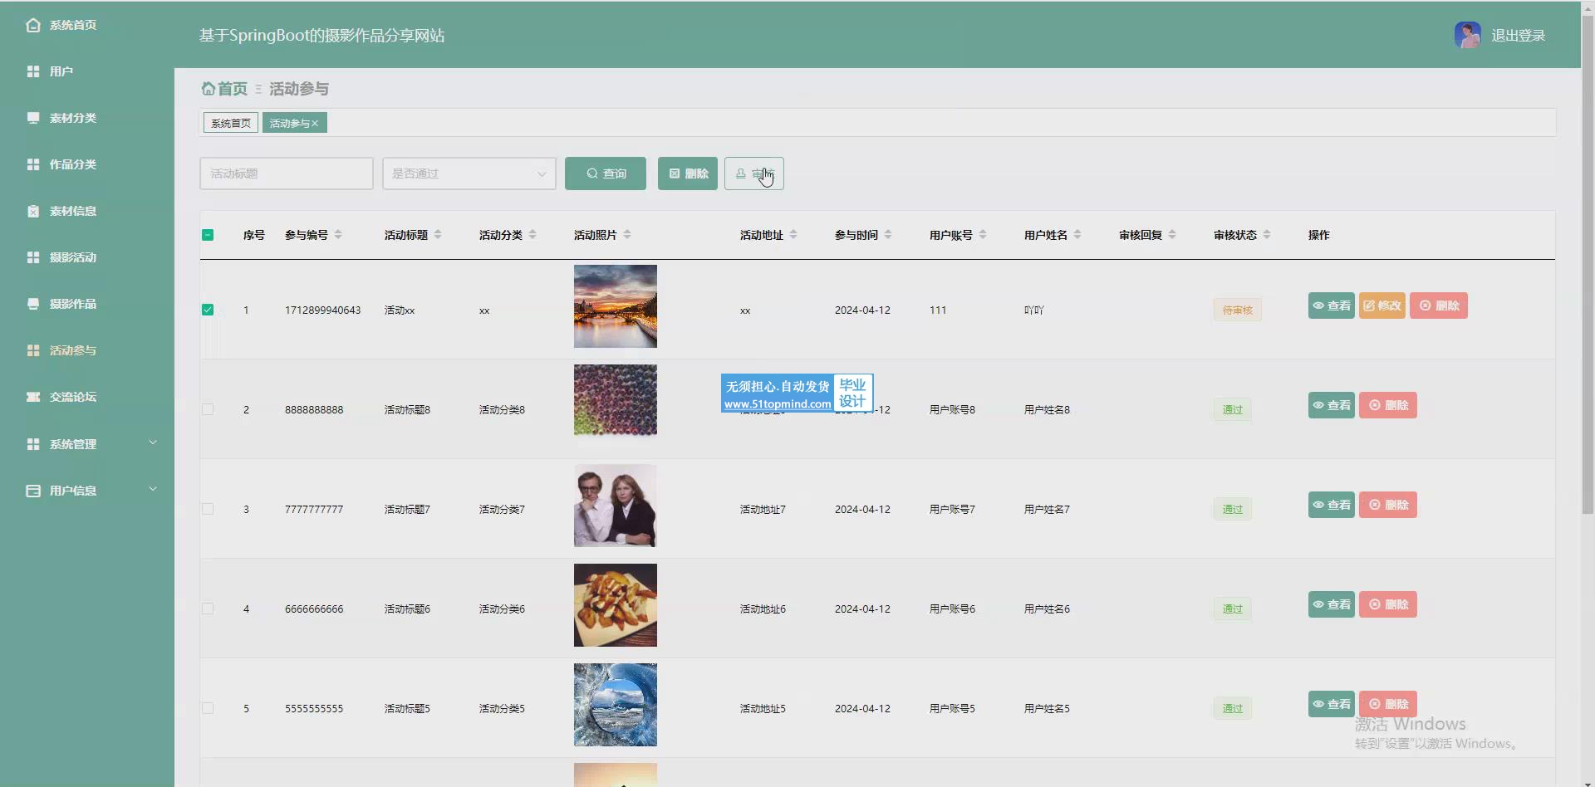Sort by 活动地址 column
The image size is (1595, 787).
click(x=793, y=235)
